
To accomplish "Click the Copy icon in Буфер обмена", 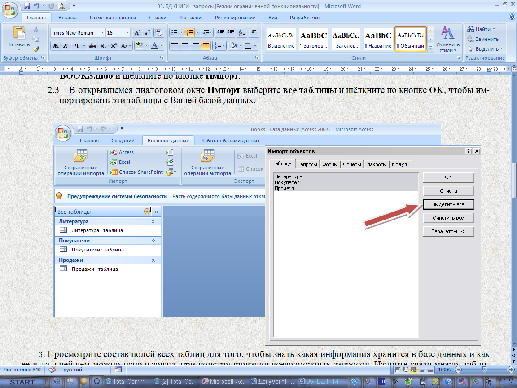I will [x=35, y=39].
